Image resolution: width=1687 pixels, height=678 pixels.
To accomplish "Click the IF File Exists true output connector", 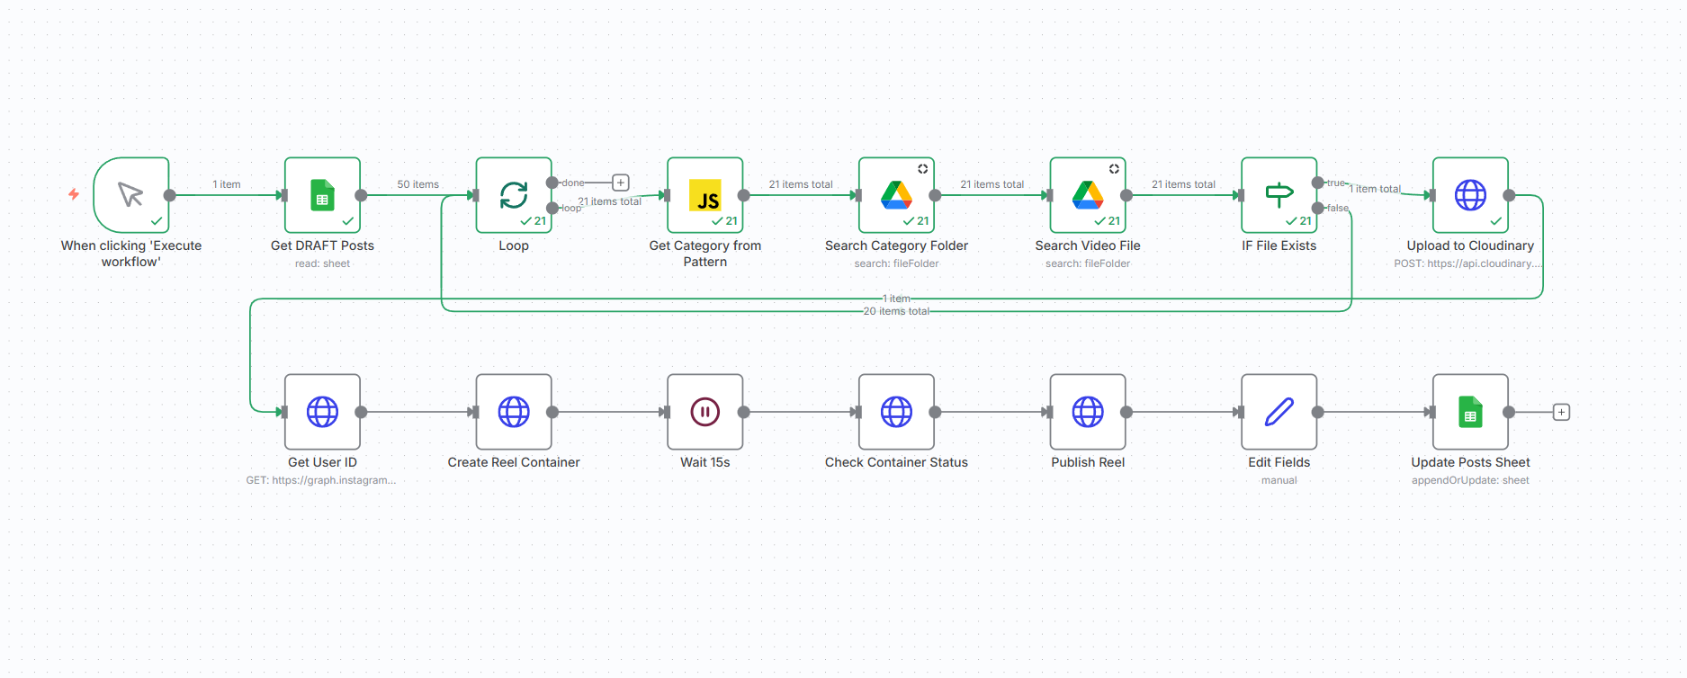I will (1318, 183).
